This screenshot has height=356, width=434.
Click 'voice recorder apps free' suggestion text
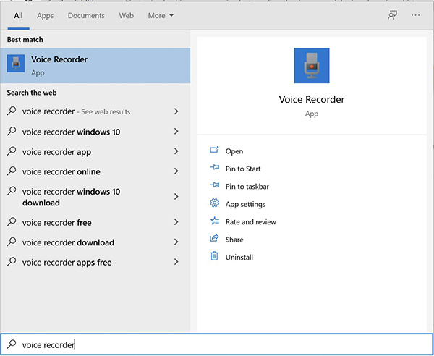click(x=67, y=263)
